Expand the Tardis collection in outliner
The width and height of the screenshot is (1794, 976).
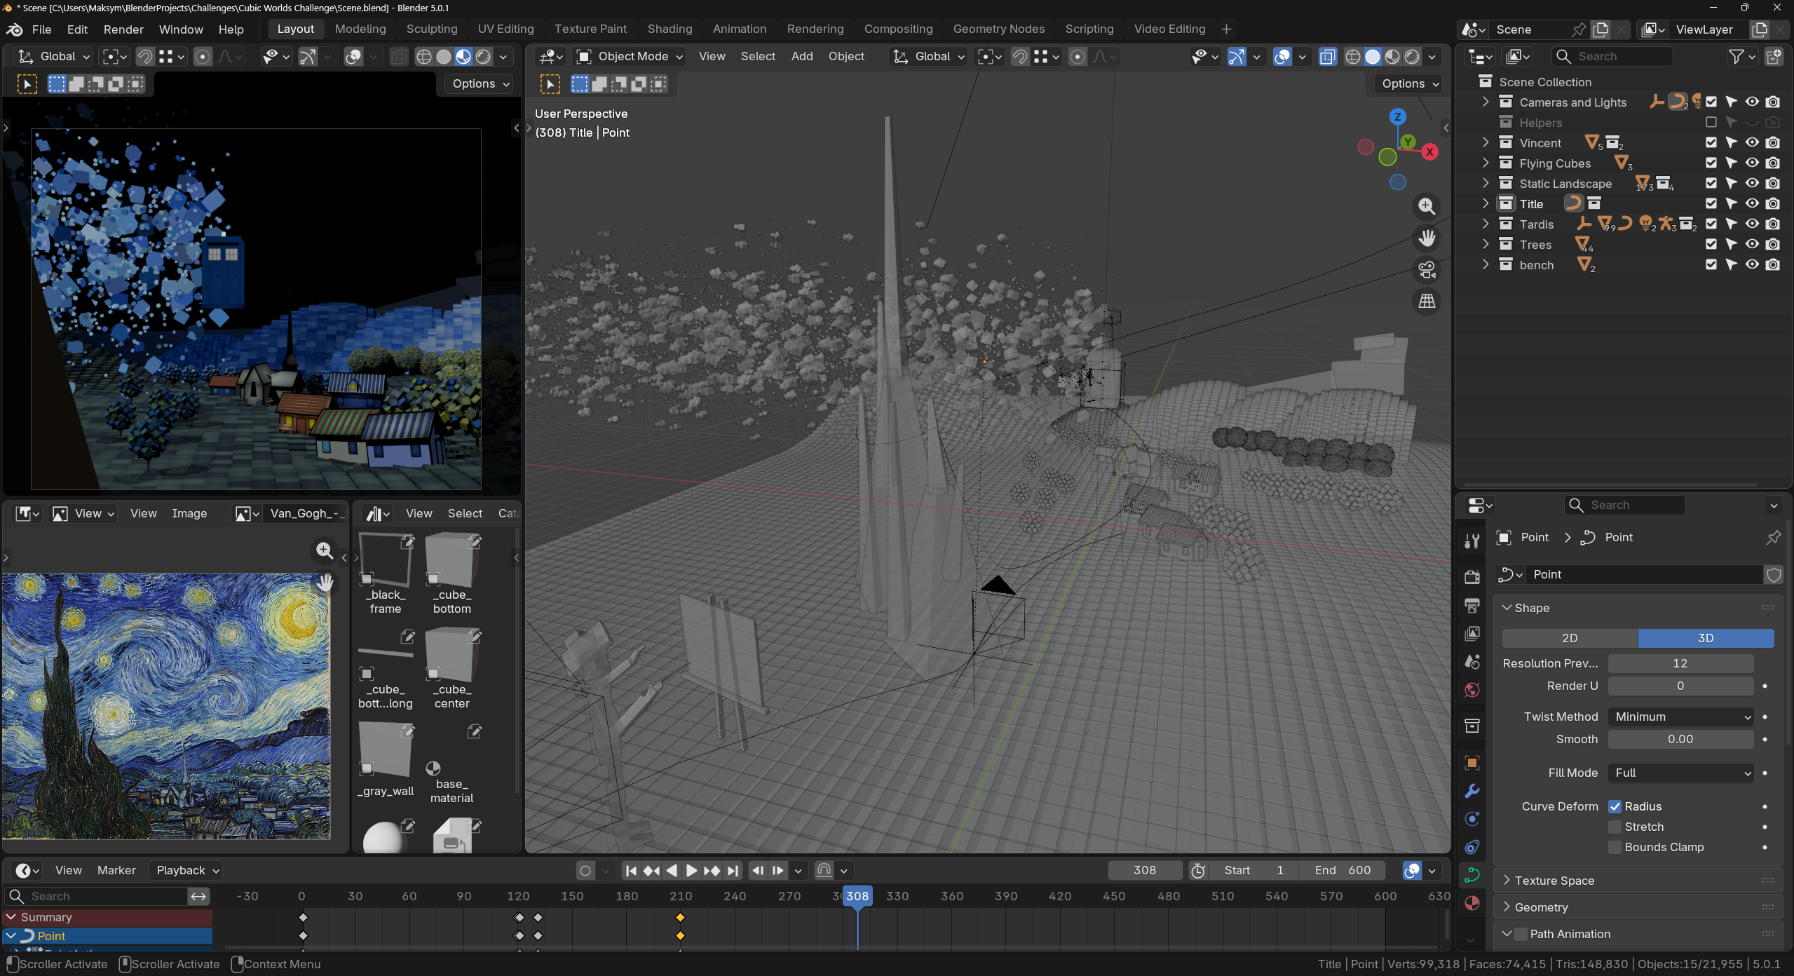[1486, 224]
